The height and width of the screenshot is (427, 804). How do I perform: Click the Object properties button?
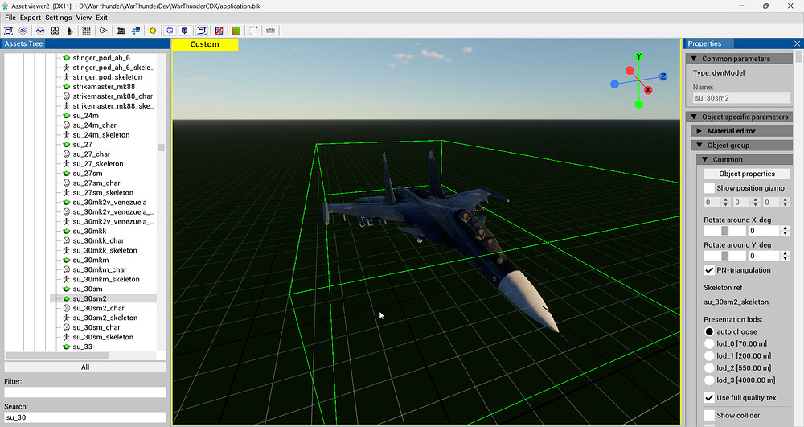coord(747,174)
